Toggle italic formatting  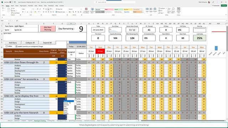coord(25,12)
